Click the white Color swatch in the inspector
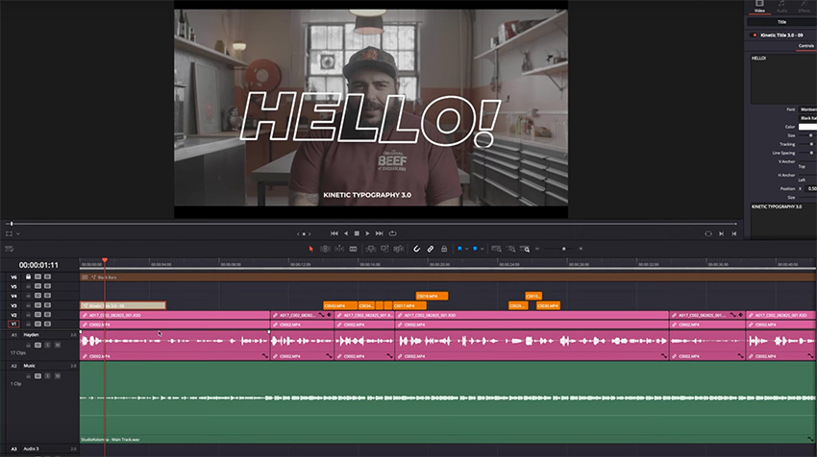Screen dimensions: 817x457 point(807,127)
